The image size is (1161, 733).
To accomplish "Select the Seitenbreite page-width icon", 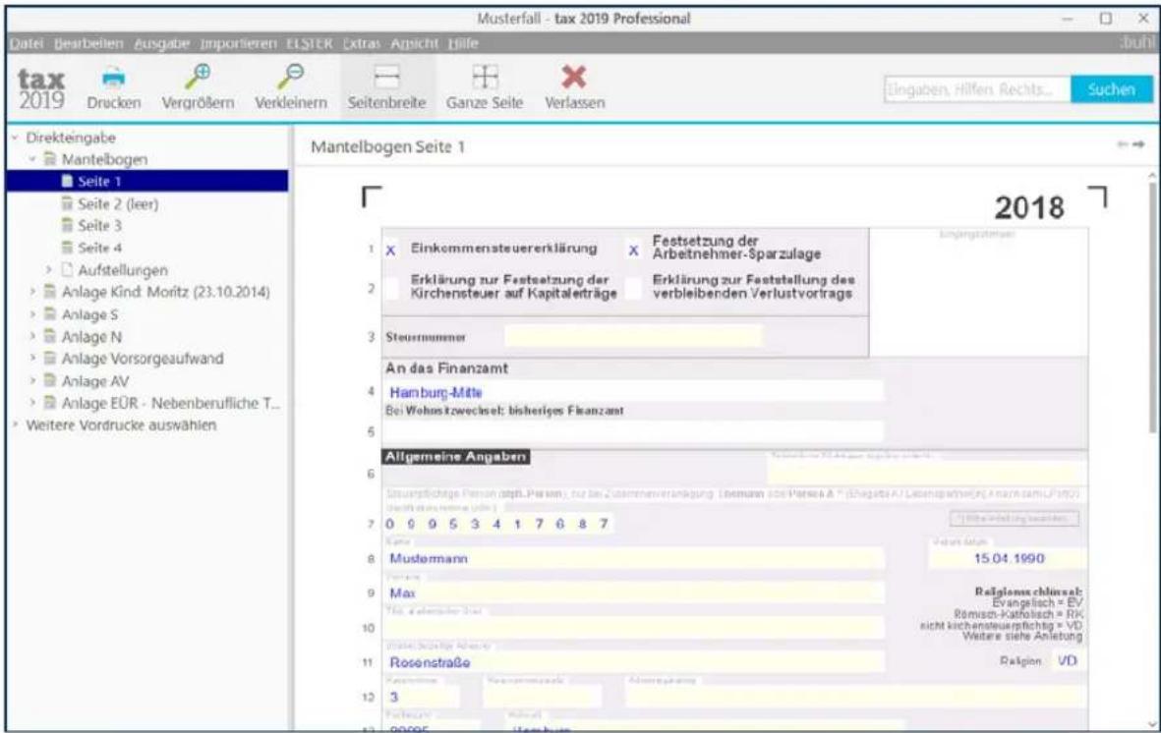I will [387, 77].
